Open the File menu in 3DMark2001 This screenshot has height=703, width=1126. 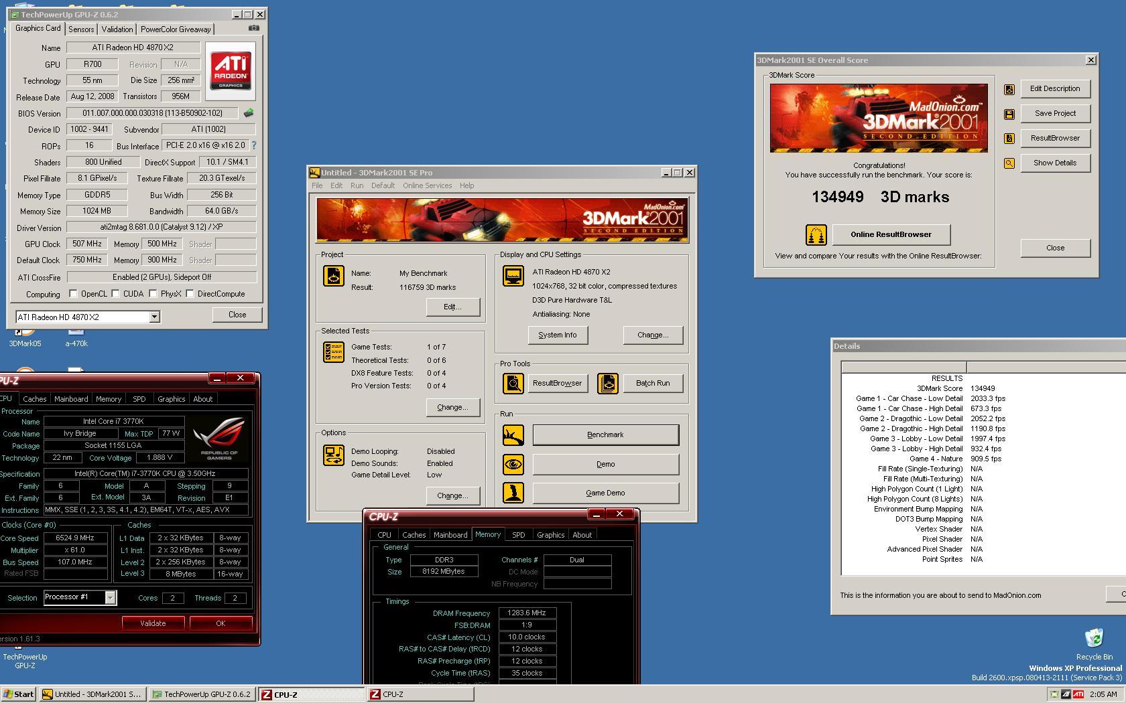[x=317, y=185]
